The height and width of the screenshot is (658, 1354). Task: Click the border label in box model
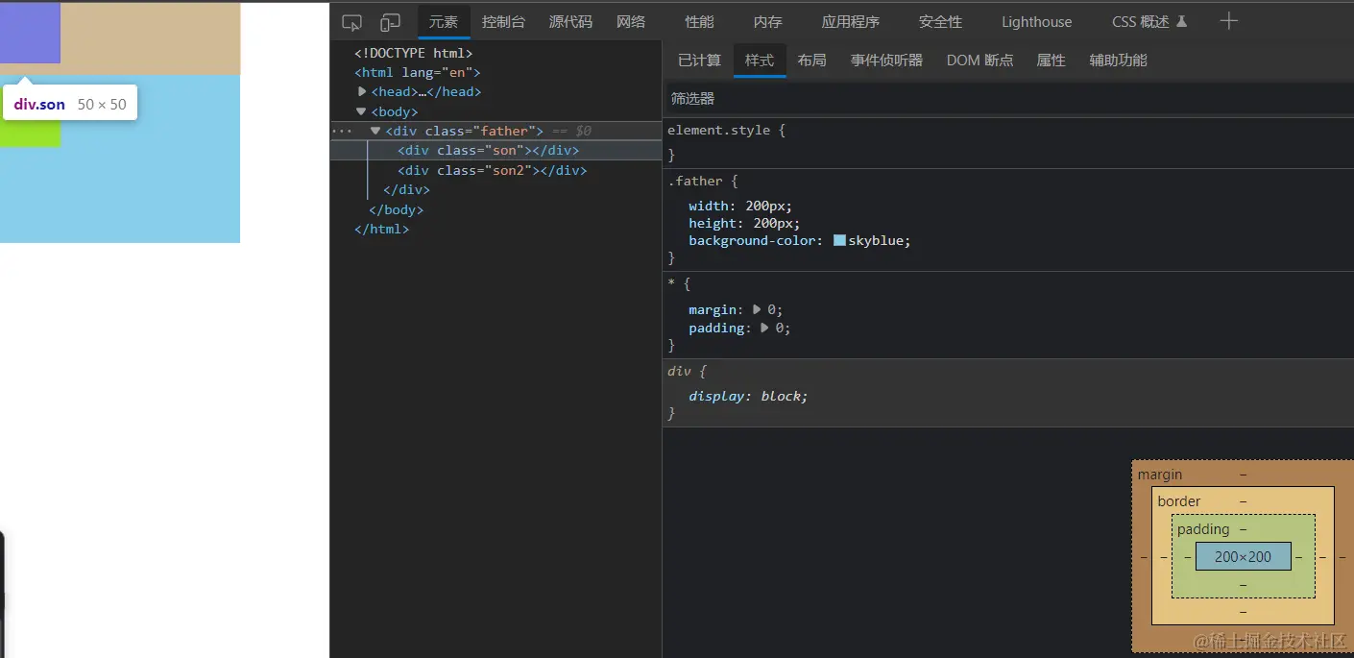[1179, 501]
